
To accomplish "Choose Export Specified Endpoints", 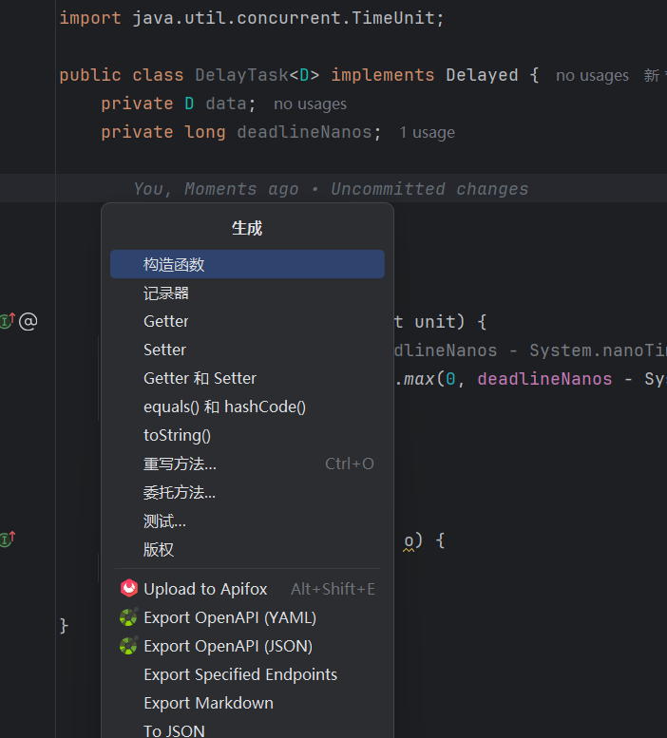I will 247,674.
